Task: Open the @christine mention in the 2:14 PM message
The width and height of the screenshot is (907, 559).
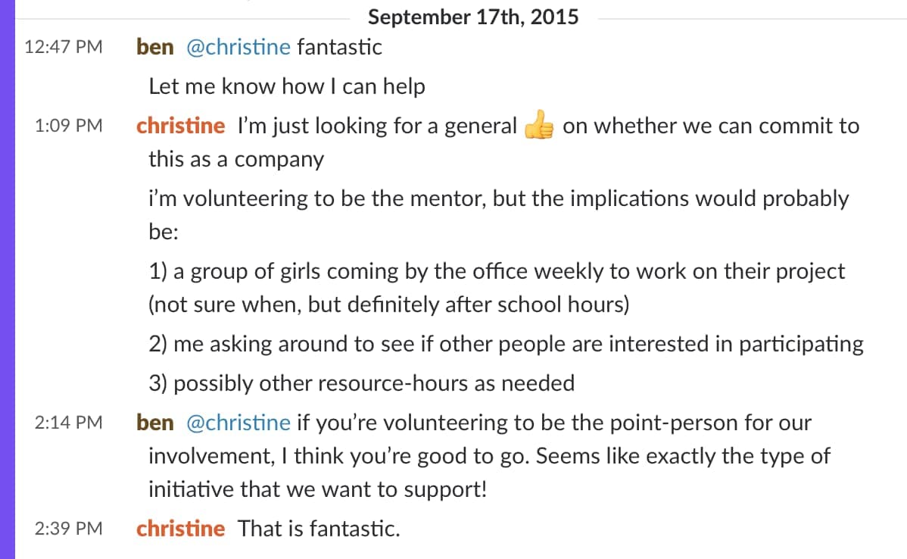Action: (x=238, y=423)
